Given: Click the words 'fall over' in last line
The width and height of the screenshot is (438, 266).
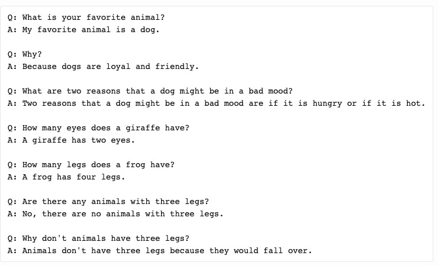Looking at the screenshot, I should click(x=286, y=250).
